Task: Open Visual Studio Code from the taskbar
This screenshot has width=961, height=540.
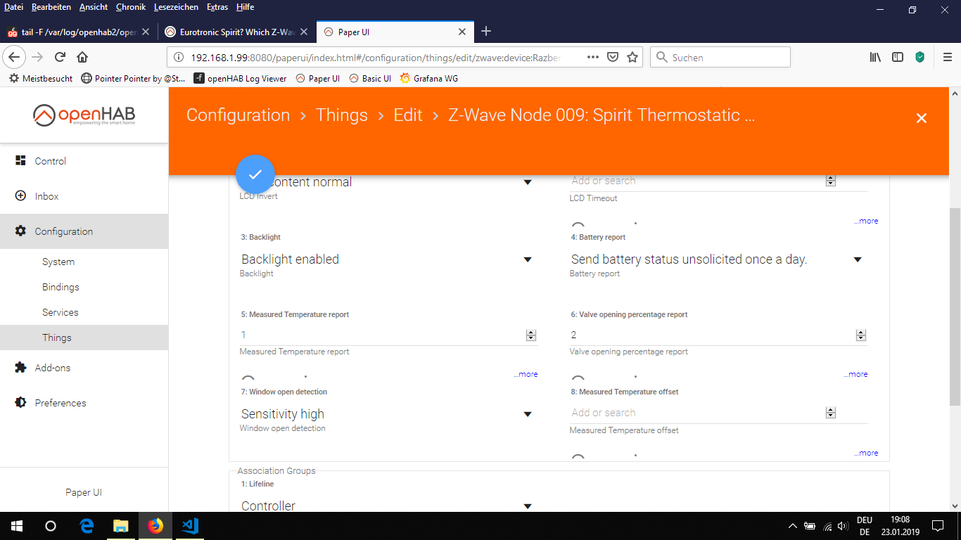Action: point(190,526)
